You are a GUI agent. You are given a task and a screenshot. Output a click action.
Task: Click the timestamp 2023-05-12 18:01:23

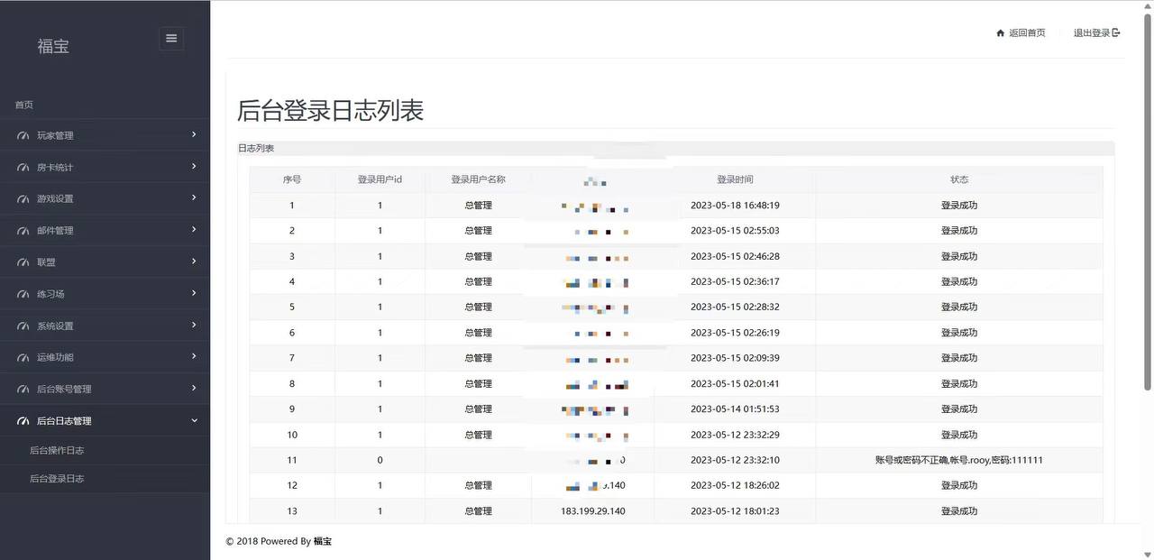coord(735,511)
